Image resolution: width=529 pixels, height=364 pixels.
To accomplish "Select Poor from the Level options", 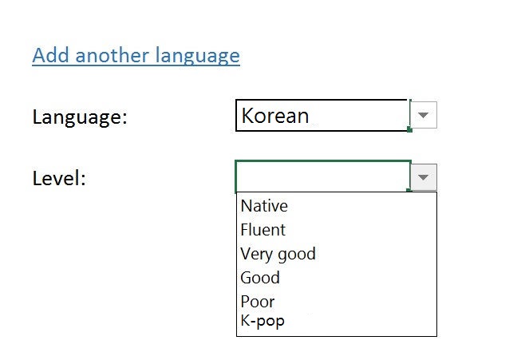I will coord(258,302).
